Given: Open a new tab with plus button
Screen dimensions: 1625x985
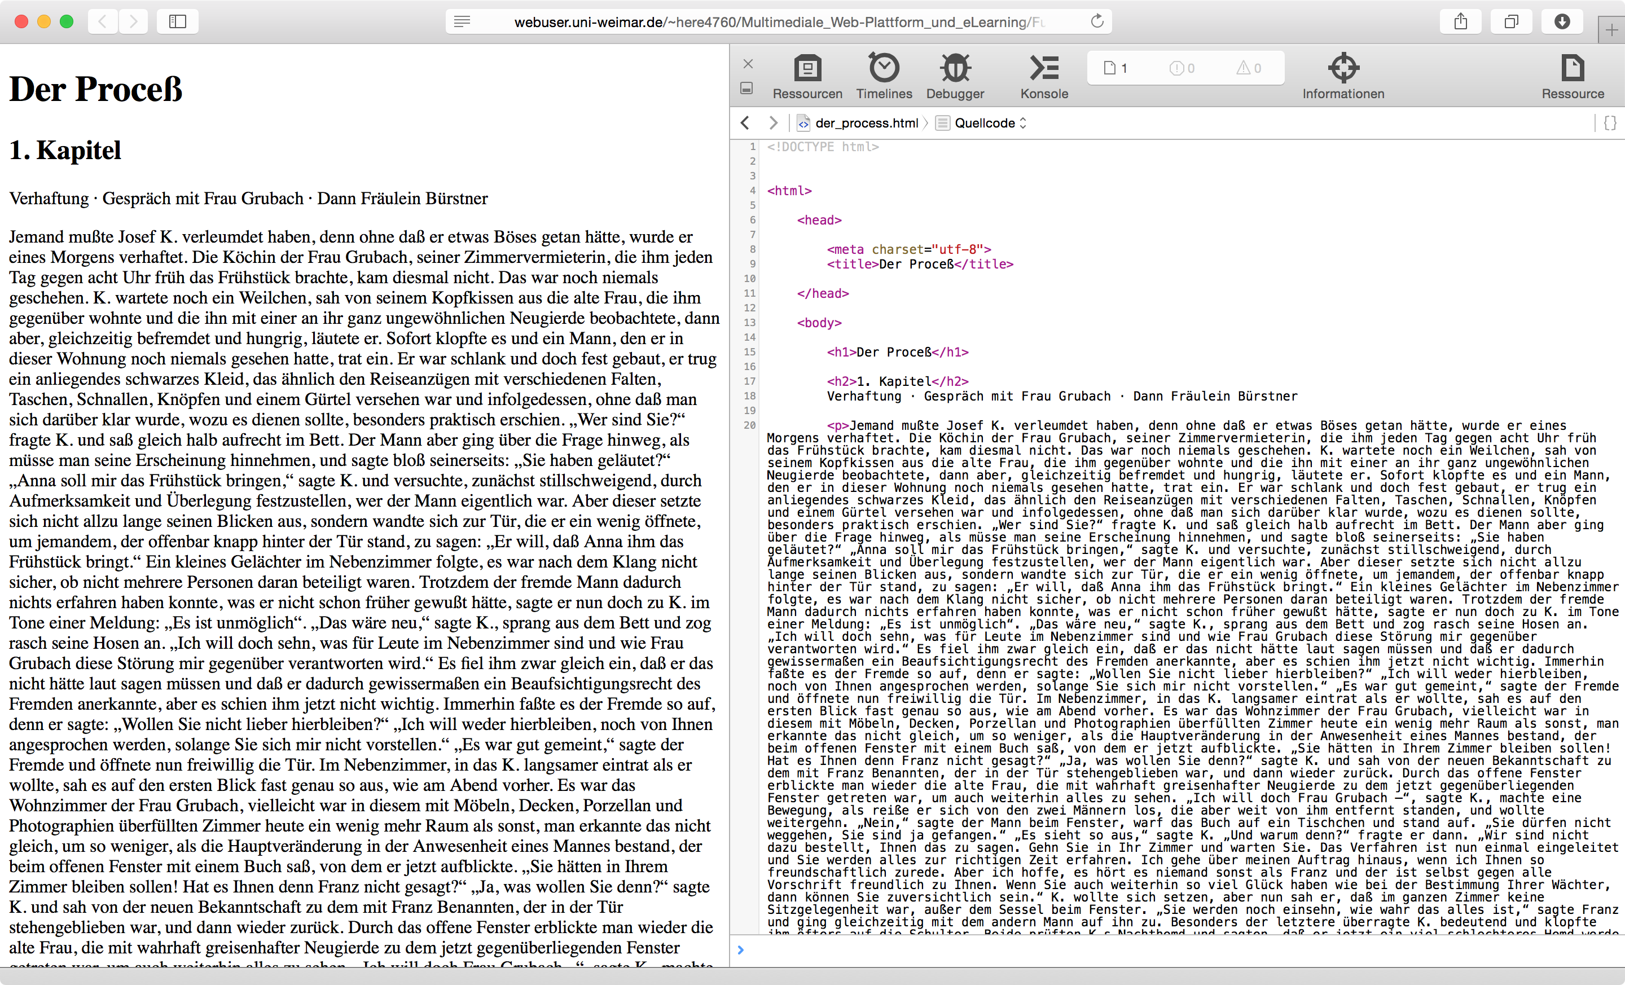Looking at the screenshot, I should click(x=1611, y=30).
